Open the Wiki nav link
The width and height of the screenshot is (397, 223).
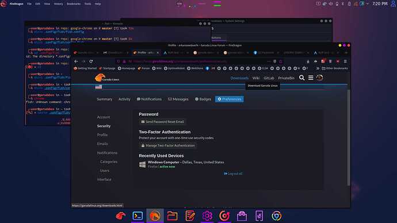click(x=255, y=78)
